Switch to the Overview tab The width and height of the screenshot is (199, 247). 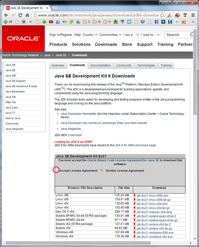tap(58, 65)
